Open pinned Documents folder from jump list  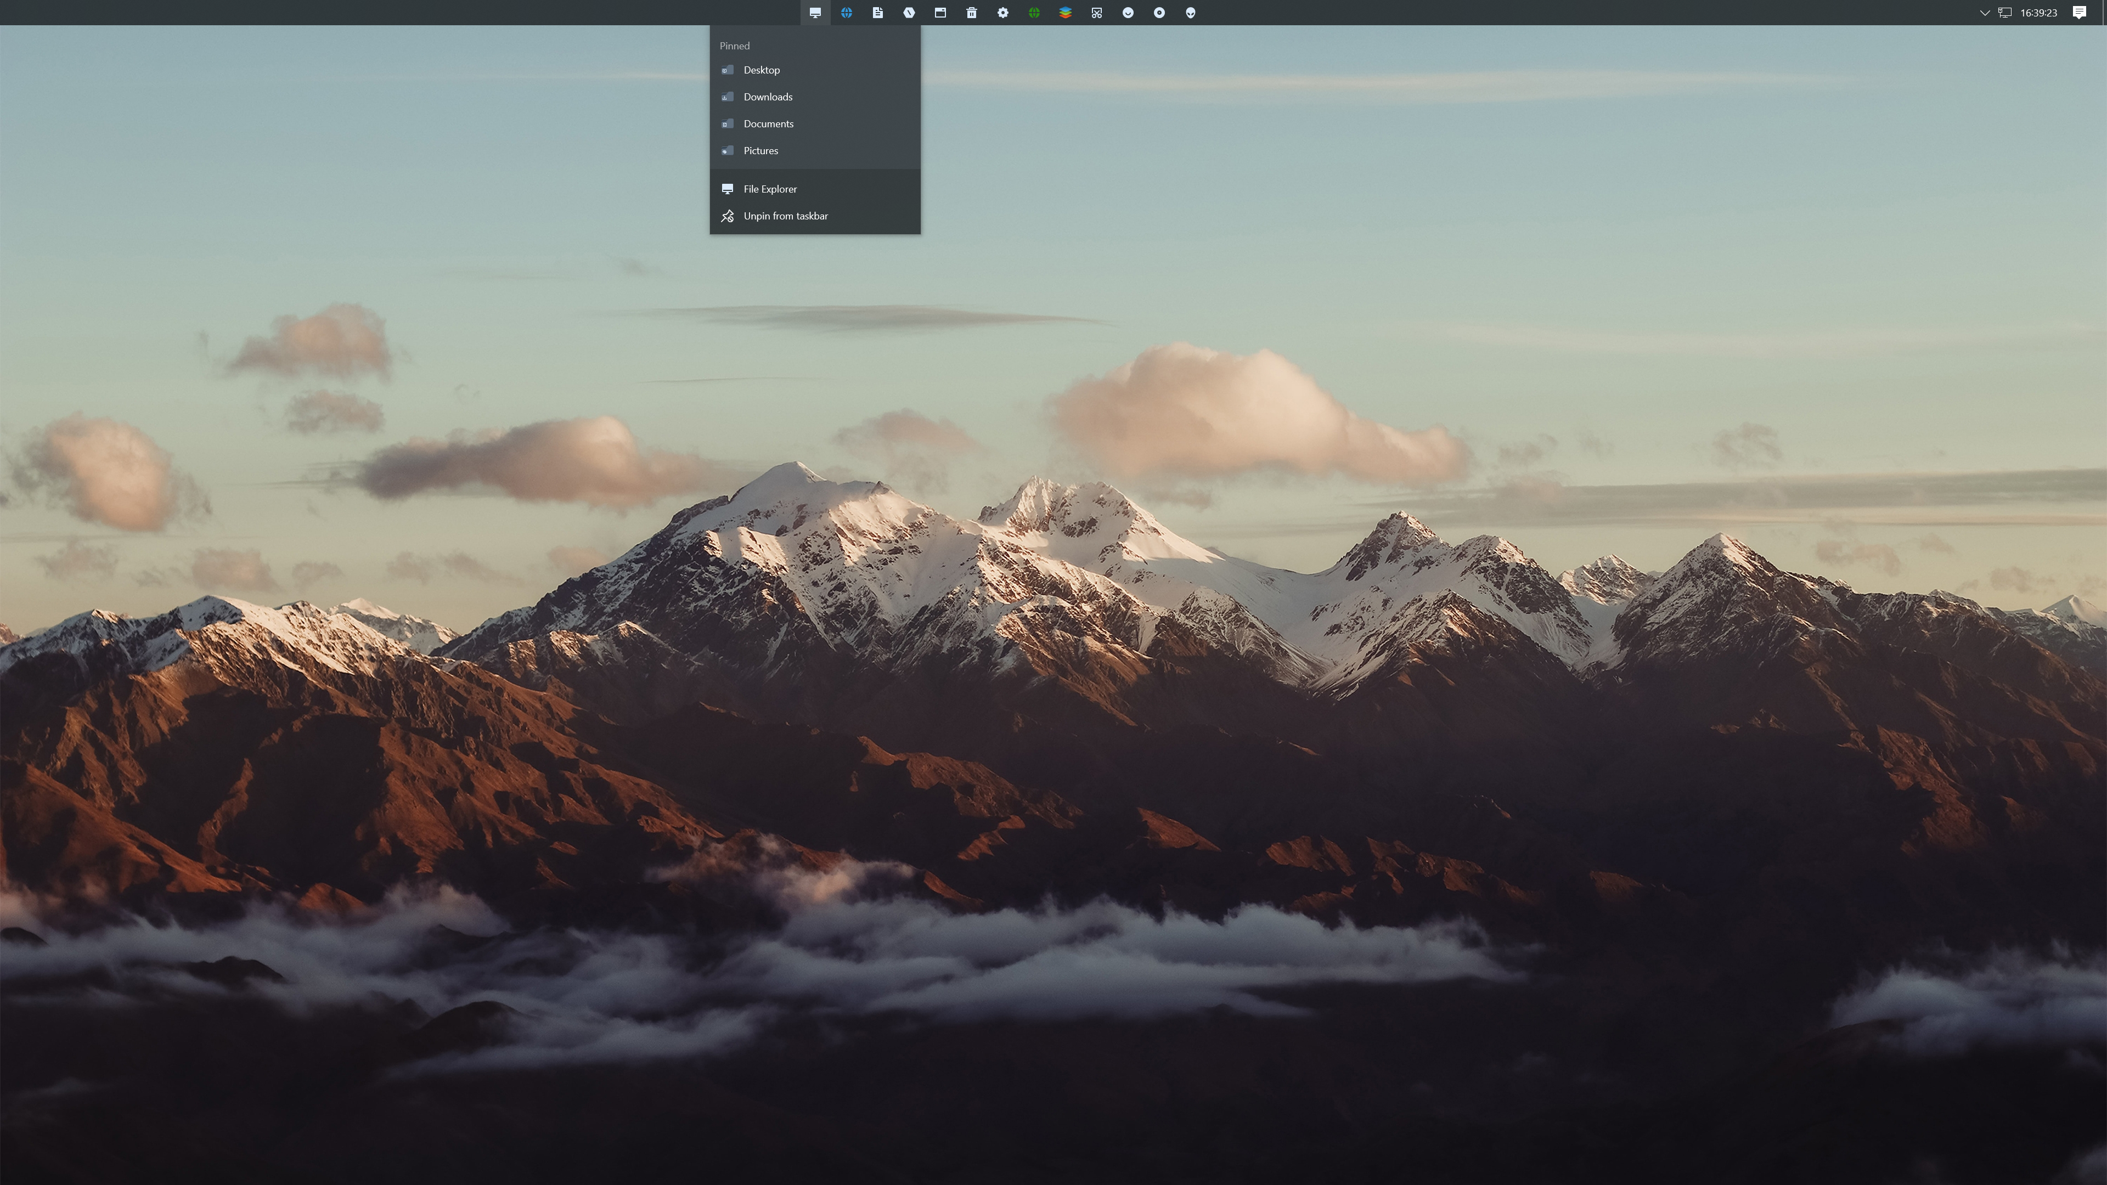click(x=768, y=123)
